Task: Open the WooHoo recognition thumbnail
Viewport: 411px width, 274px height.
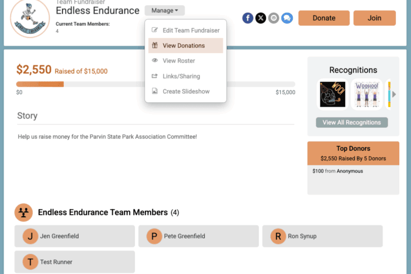Action: click(367, 94)
